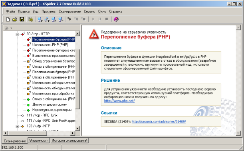
Task: Click the plain pause toolbar button
Action: coord(100,19)
